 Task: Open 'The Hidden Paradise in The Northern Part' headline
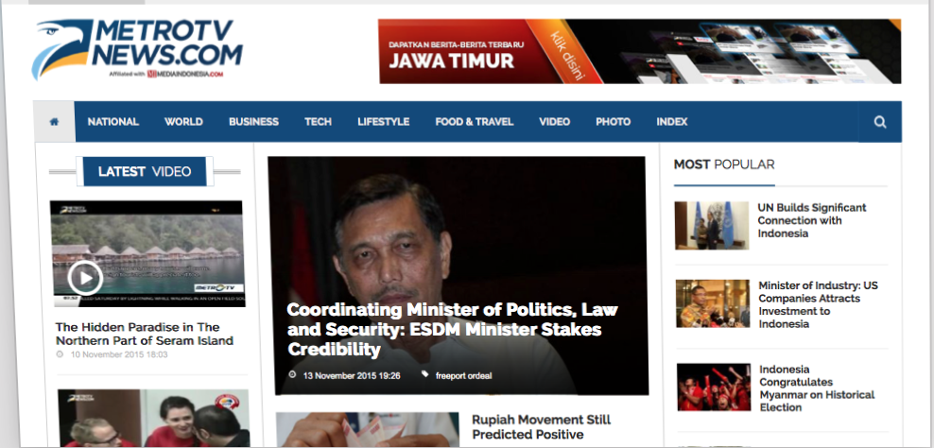[x=144, y=334]
